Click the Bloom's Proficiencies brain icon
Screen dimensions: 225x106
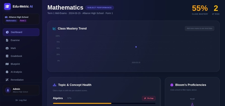pos(172,85)
